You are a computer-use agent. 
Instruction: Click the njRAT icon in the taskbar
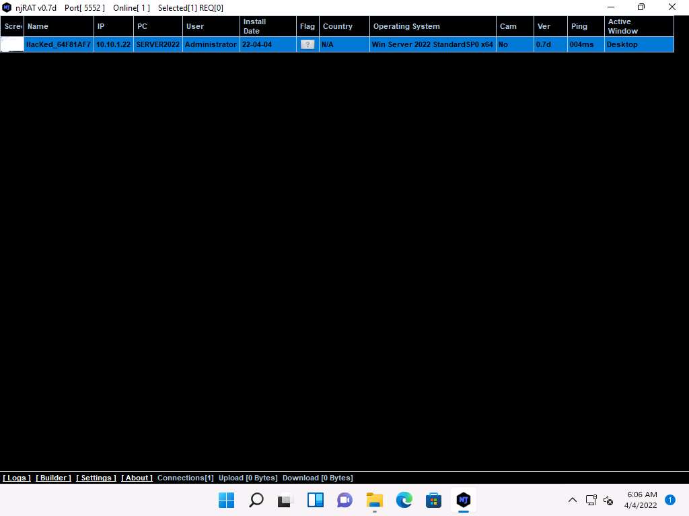click(463, 500)
